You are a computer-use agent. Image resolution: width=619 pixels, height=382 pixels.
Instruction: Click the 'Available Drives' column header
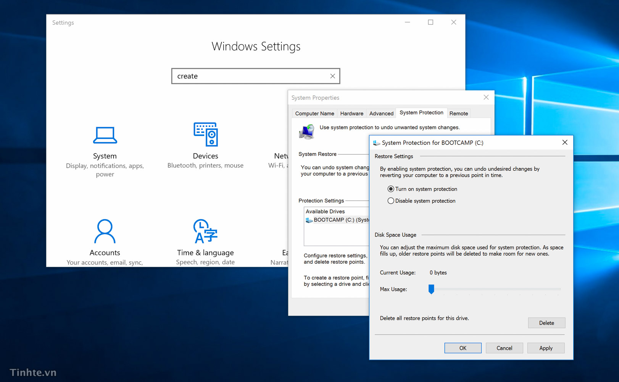[325, 212]
